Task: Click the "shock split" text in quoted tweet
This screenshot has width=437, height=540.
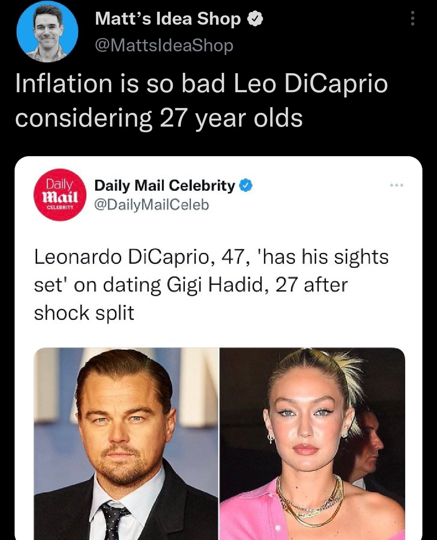Action: pos(84,313)
